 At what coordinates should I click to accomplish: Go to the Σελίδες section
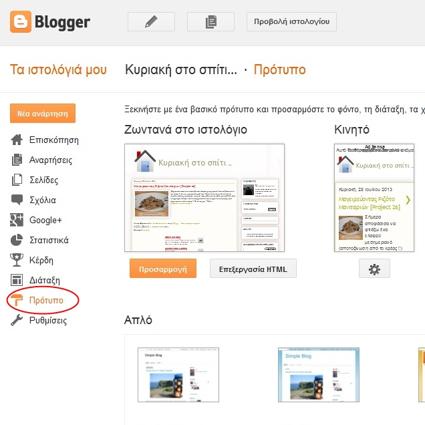[x=43, y=180]
